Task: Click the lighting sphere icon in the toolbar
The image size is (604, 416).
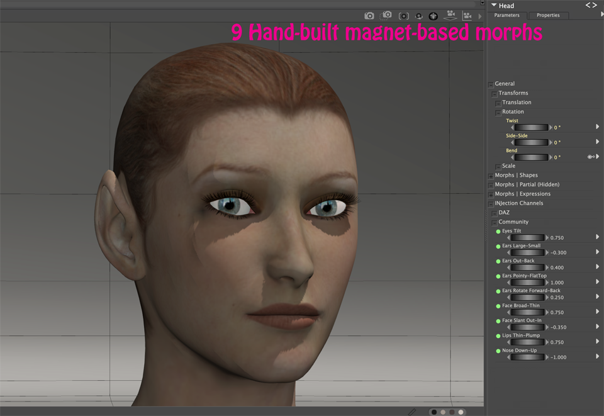Action: [x=433, y=15]
